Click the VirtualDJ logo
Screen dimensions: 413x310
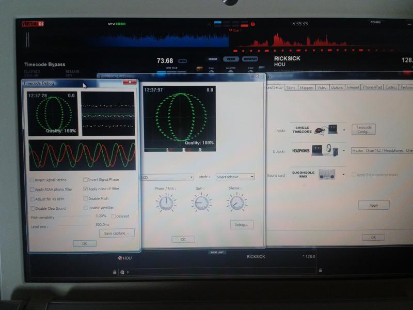(33, 24)
